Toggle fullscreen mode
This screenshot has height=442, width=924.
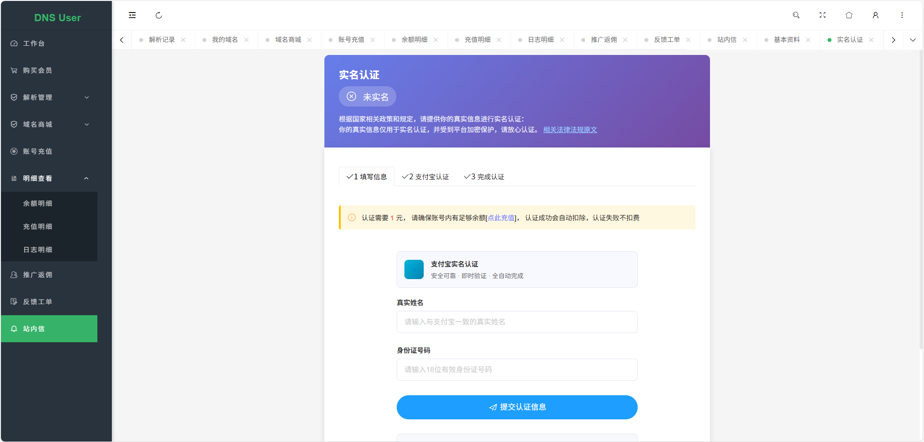click(x=822, y=15)
